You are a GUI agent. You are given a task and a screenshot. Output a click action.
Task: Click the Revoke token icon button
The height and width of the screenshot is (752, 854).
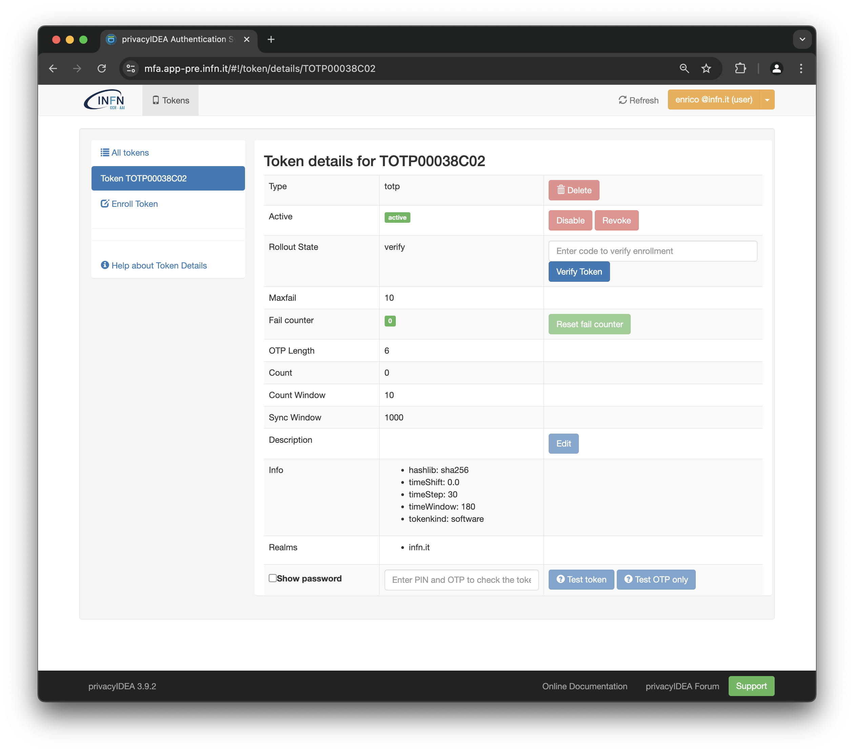(x=616, y=220)
